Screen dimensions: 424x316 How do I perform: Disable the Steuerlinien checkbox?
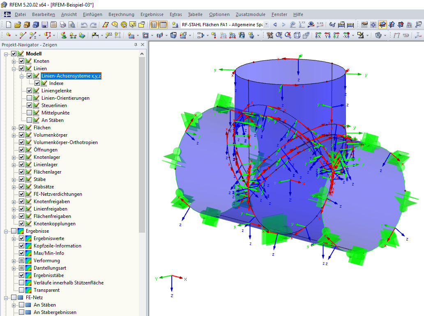point(30,105)
